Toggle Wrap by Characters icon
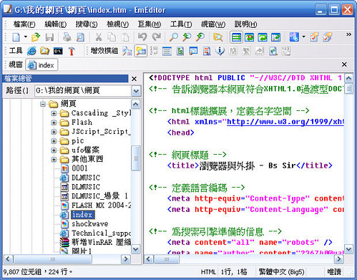Image resolution: width=357 pixels, height=280 pixels. pos(250,37)
